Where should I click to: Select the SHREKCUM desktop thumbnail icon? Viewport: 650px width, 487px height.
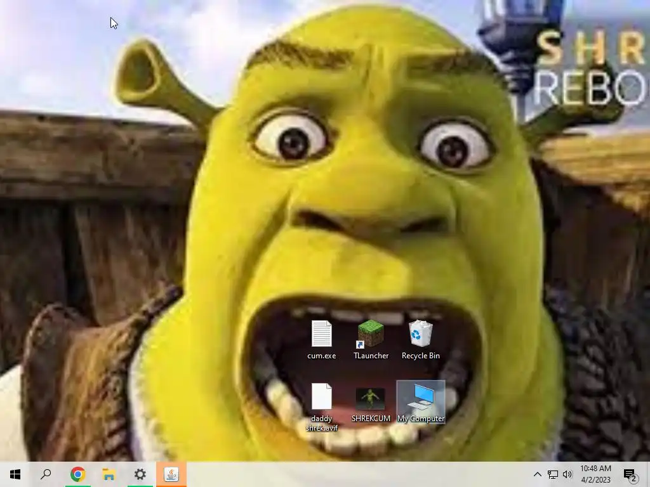pyautogui.click(x=371, y=398)
